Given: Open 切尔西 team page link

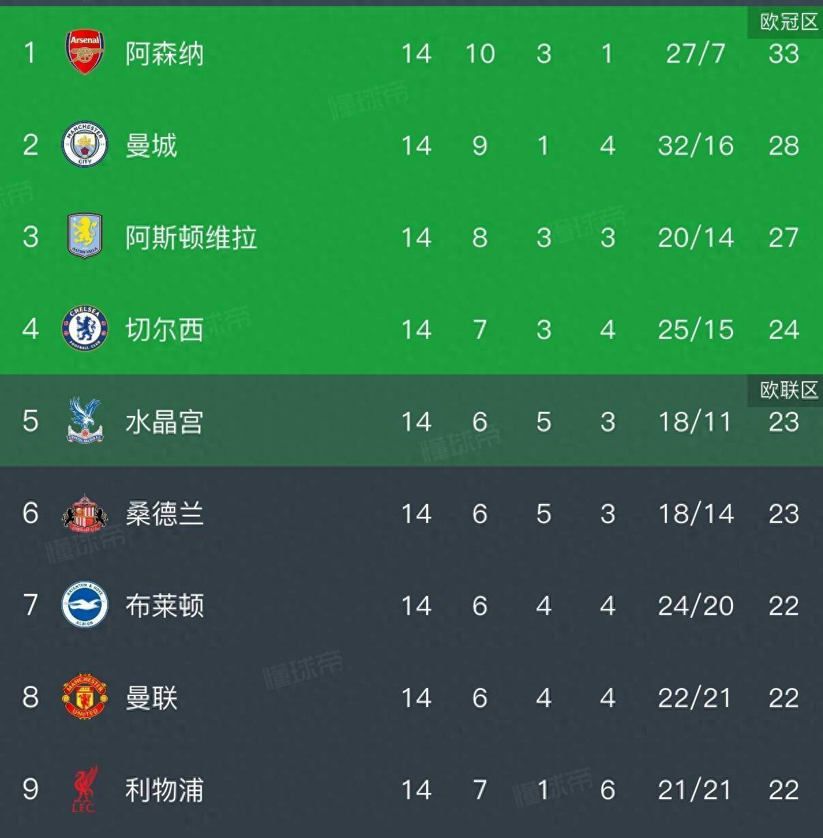Looking at the screenshot, I should (x=164, y=329).
